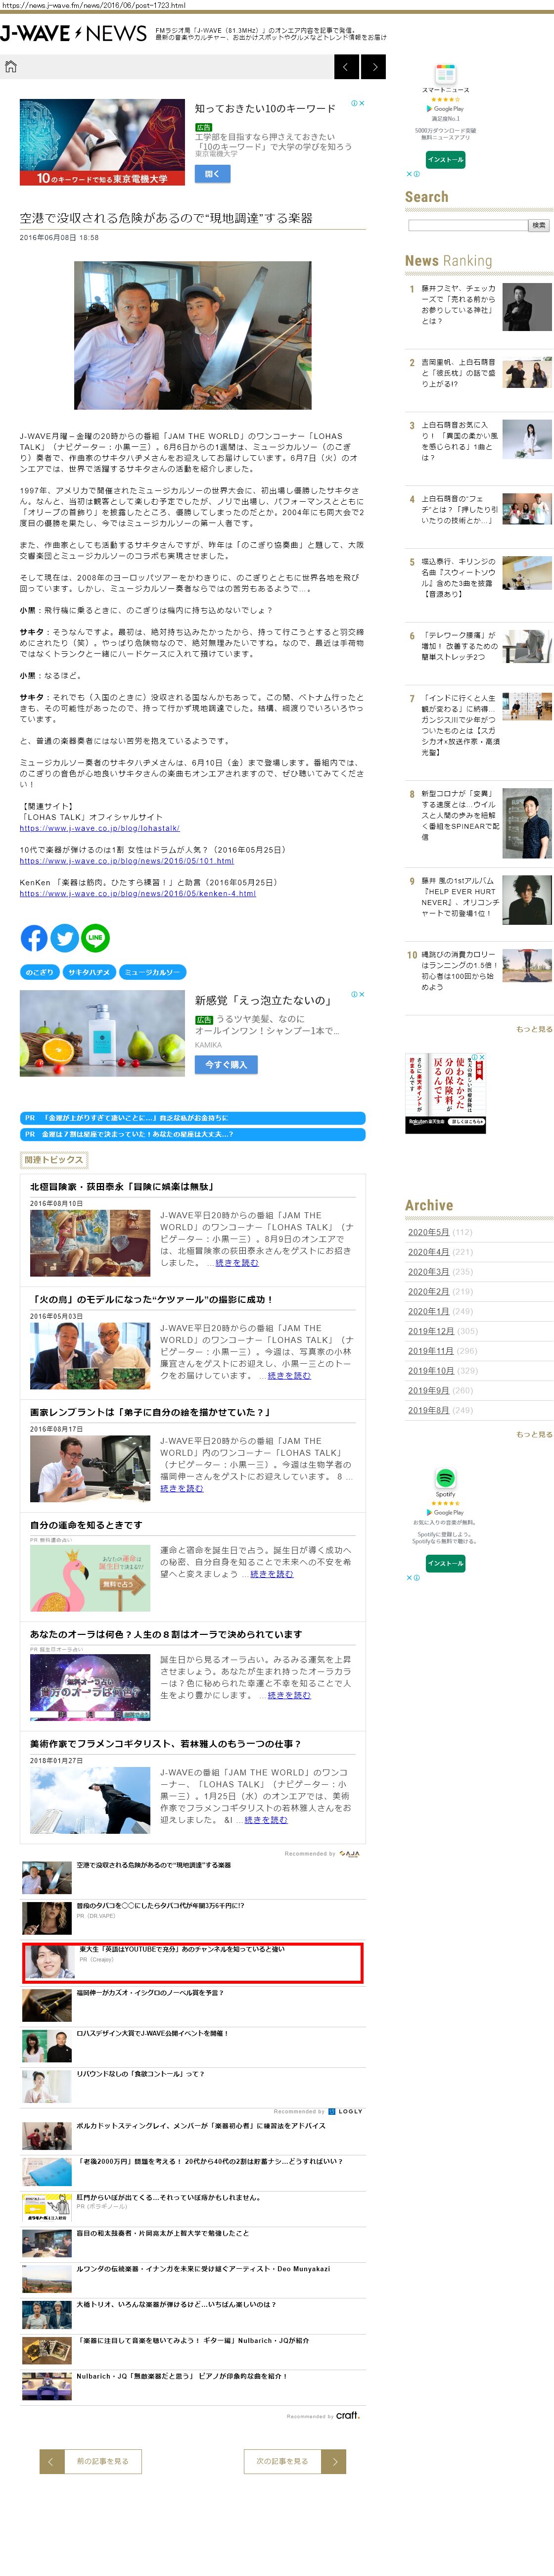Click 続きを読む for レンブラント article
Screen dimensions: 554x2576
click(x=181, y=1488)
